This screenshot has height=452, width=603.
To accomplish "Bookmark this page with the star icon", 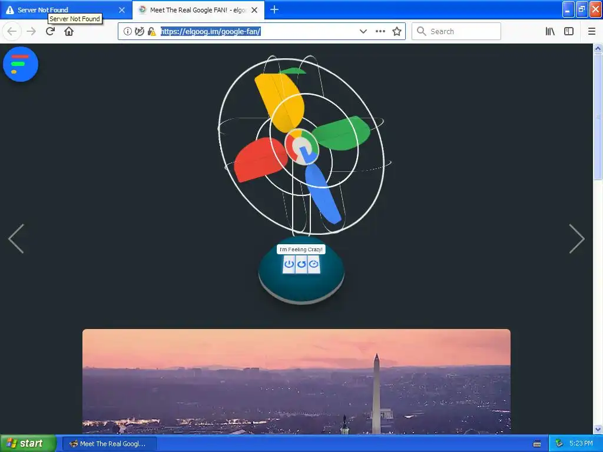I will pos(397,31).
